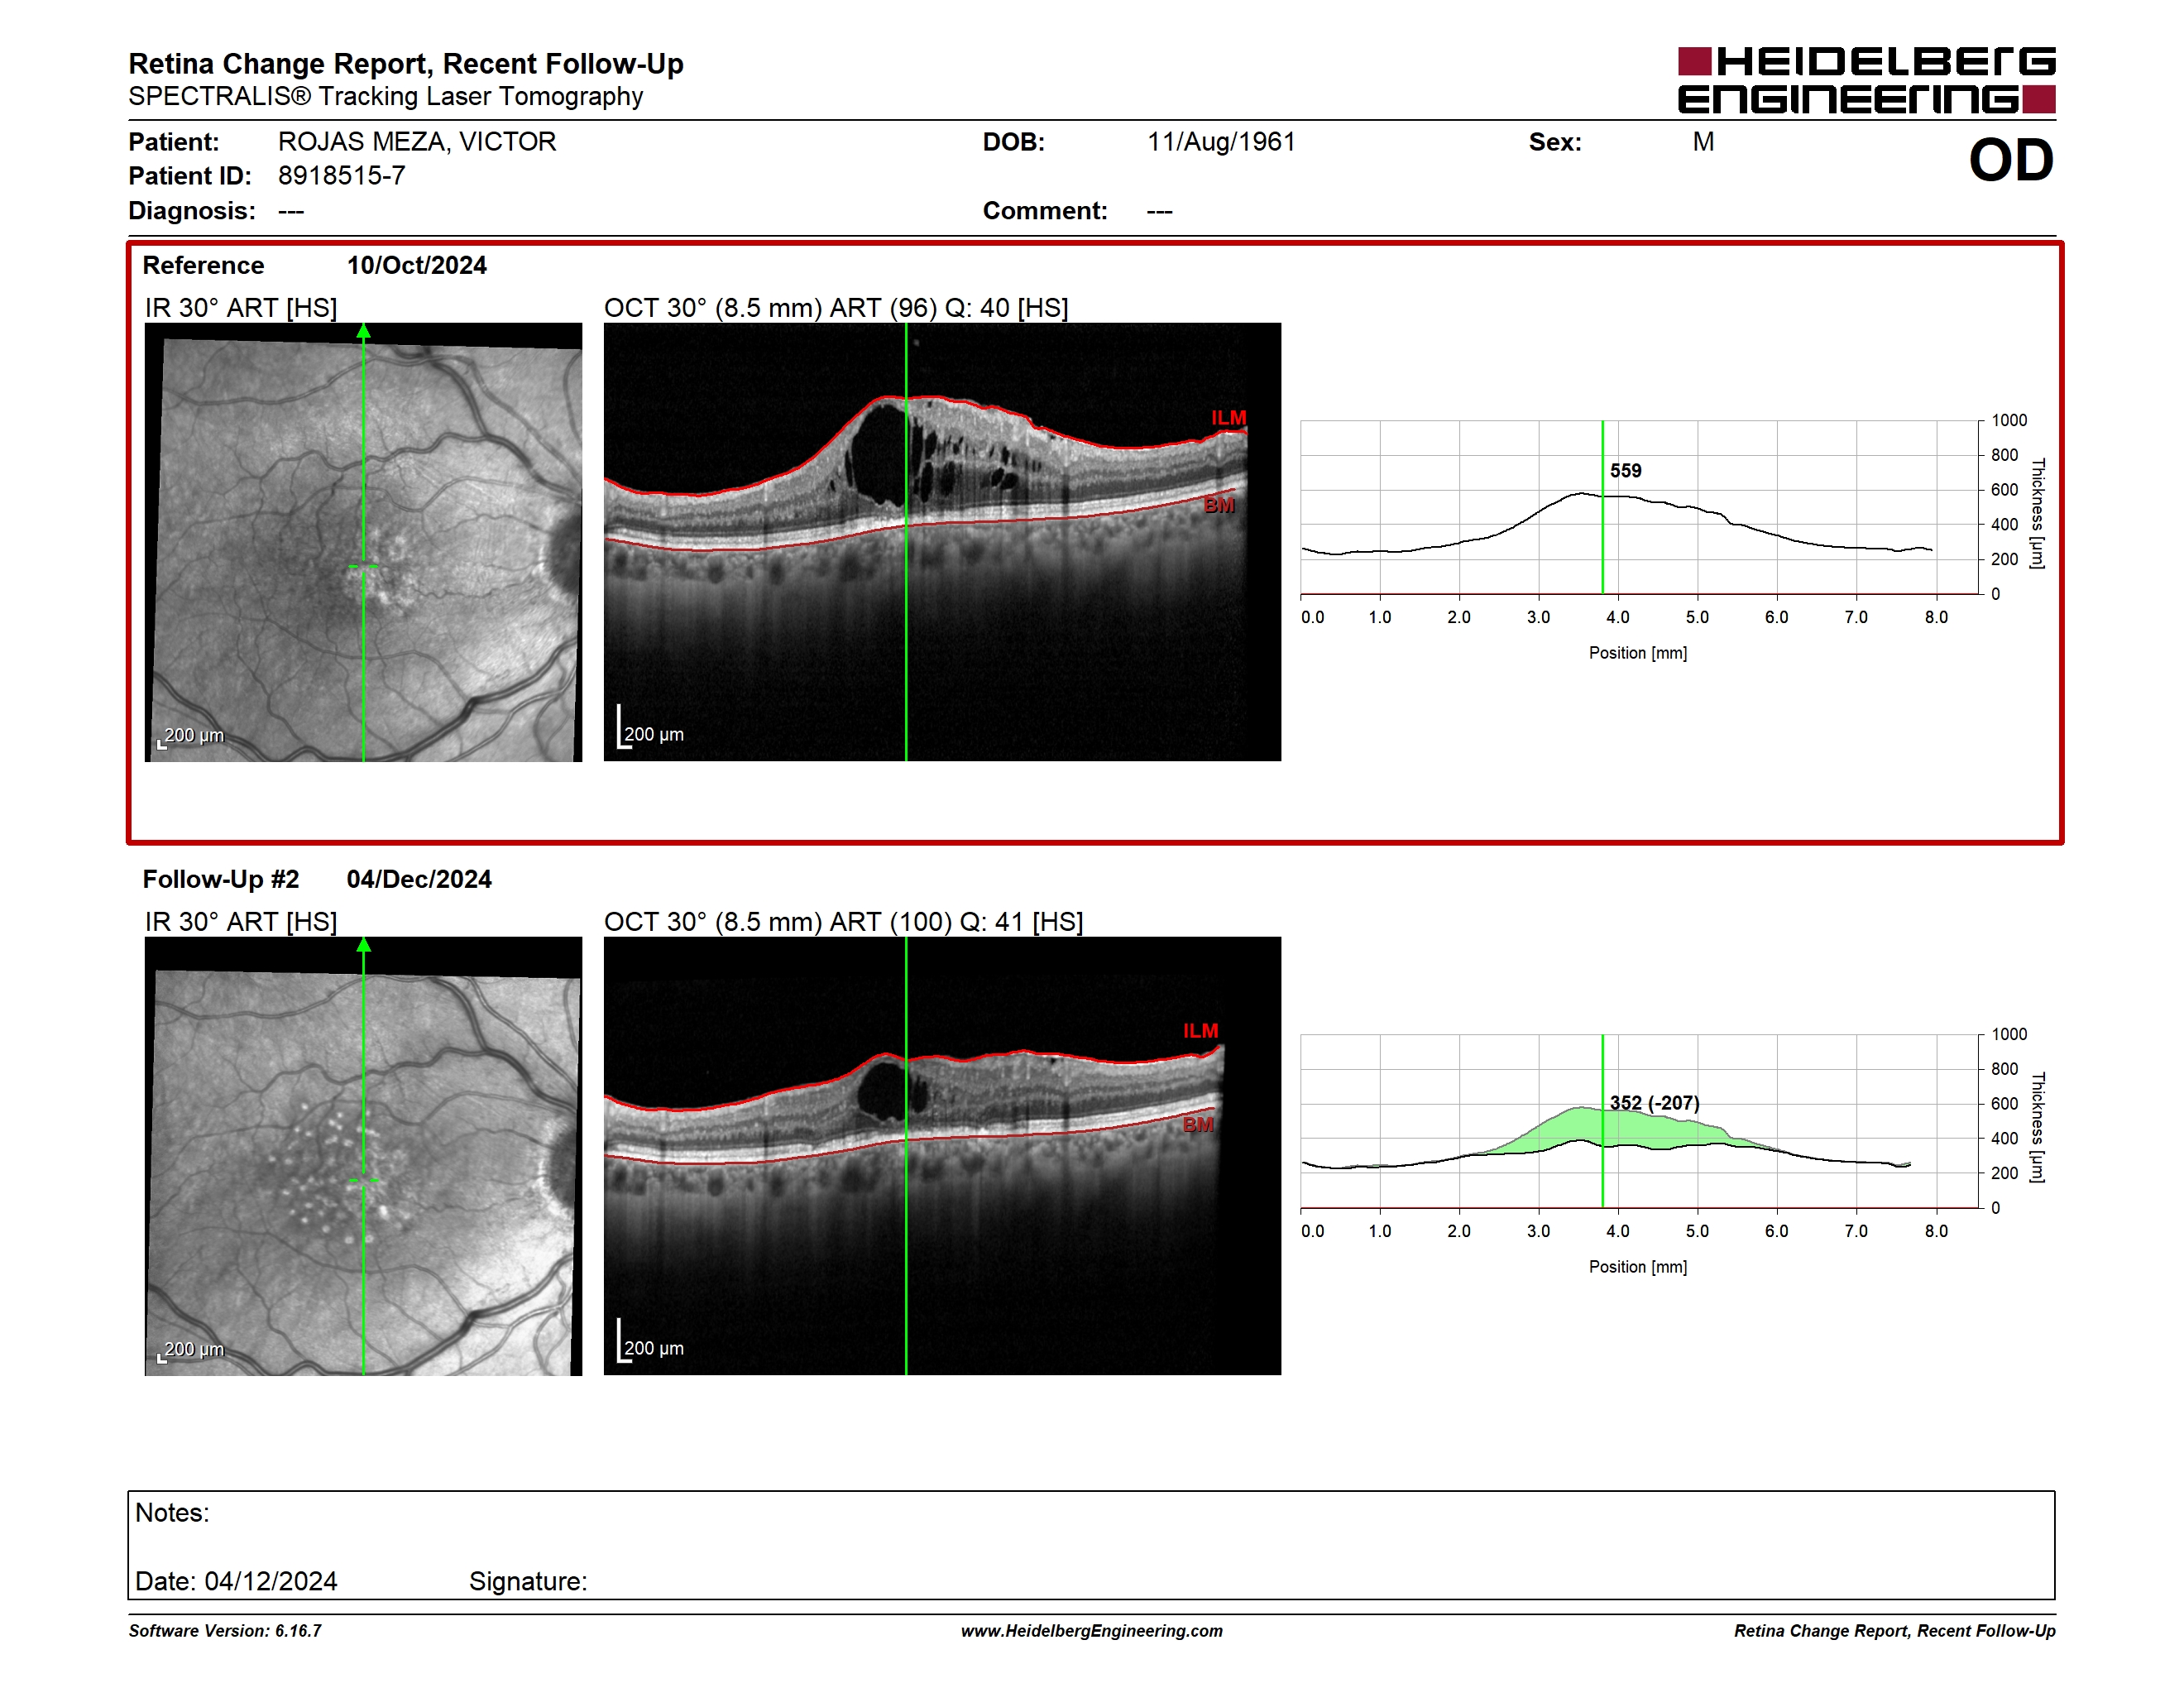Click the green scan arrowhead on Reference IR image
This screenshot has height=1688, width=2184.
(x=364, y=331)
